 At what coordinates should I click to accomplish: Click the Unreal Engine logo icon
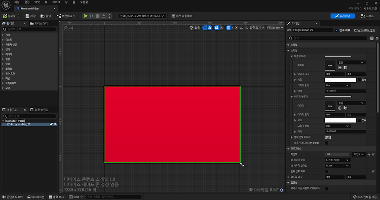tap(6, 5)
